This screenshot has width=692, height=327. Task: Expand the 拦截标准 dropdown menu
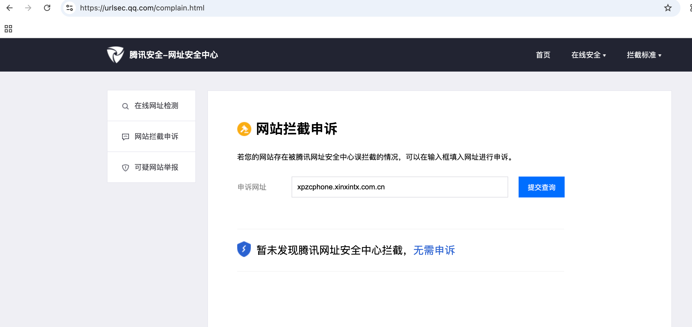coord(644,55)
